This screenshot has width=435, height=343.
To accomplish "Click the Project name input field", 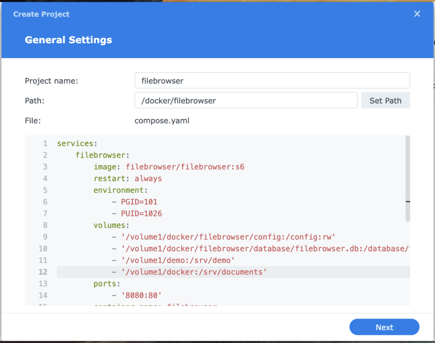I will 272,80.
